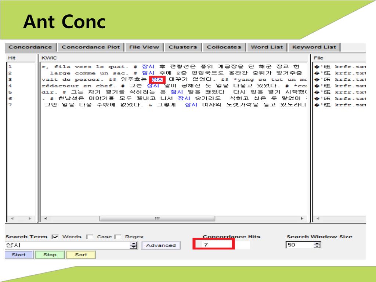The width and height of the screenshot is (376, 282).
Task: Open the Collocates tab
Action: 224,47
